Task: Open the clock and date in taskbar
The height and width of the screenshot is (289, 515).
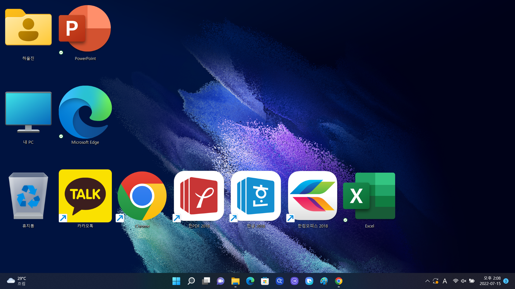Action: point(490,281)
